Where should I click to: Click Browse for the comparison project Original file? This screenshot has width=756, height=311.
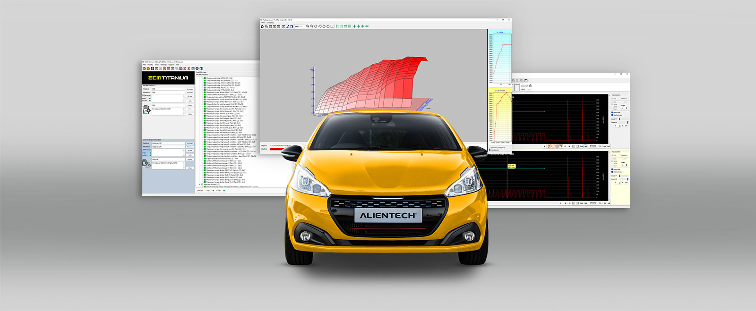pos(190,143)
